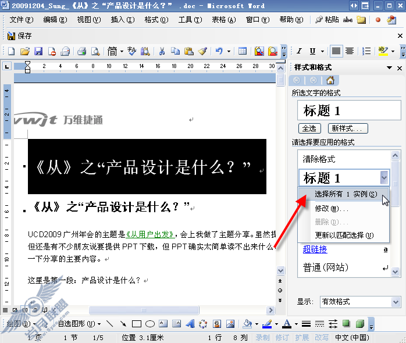
Task: Click the Shadow Style icon
Action: coord(346,324)
